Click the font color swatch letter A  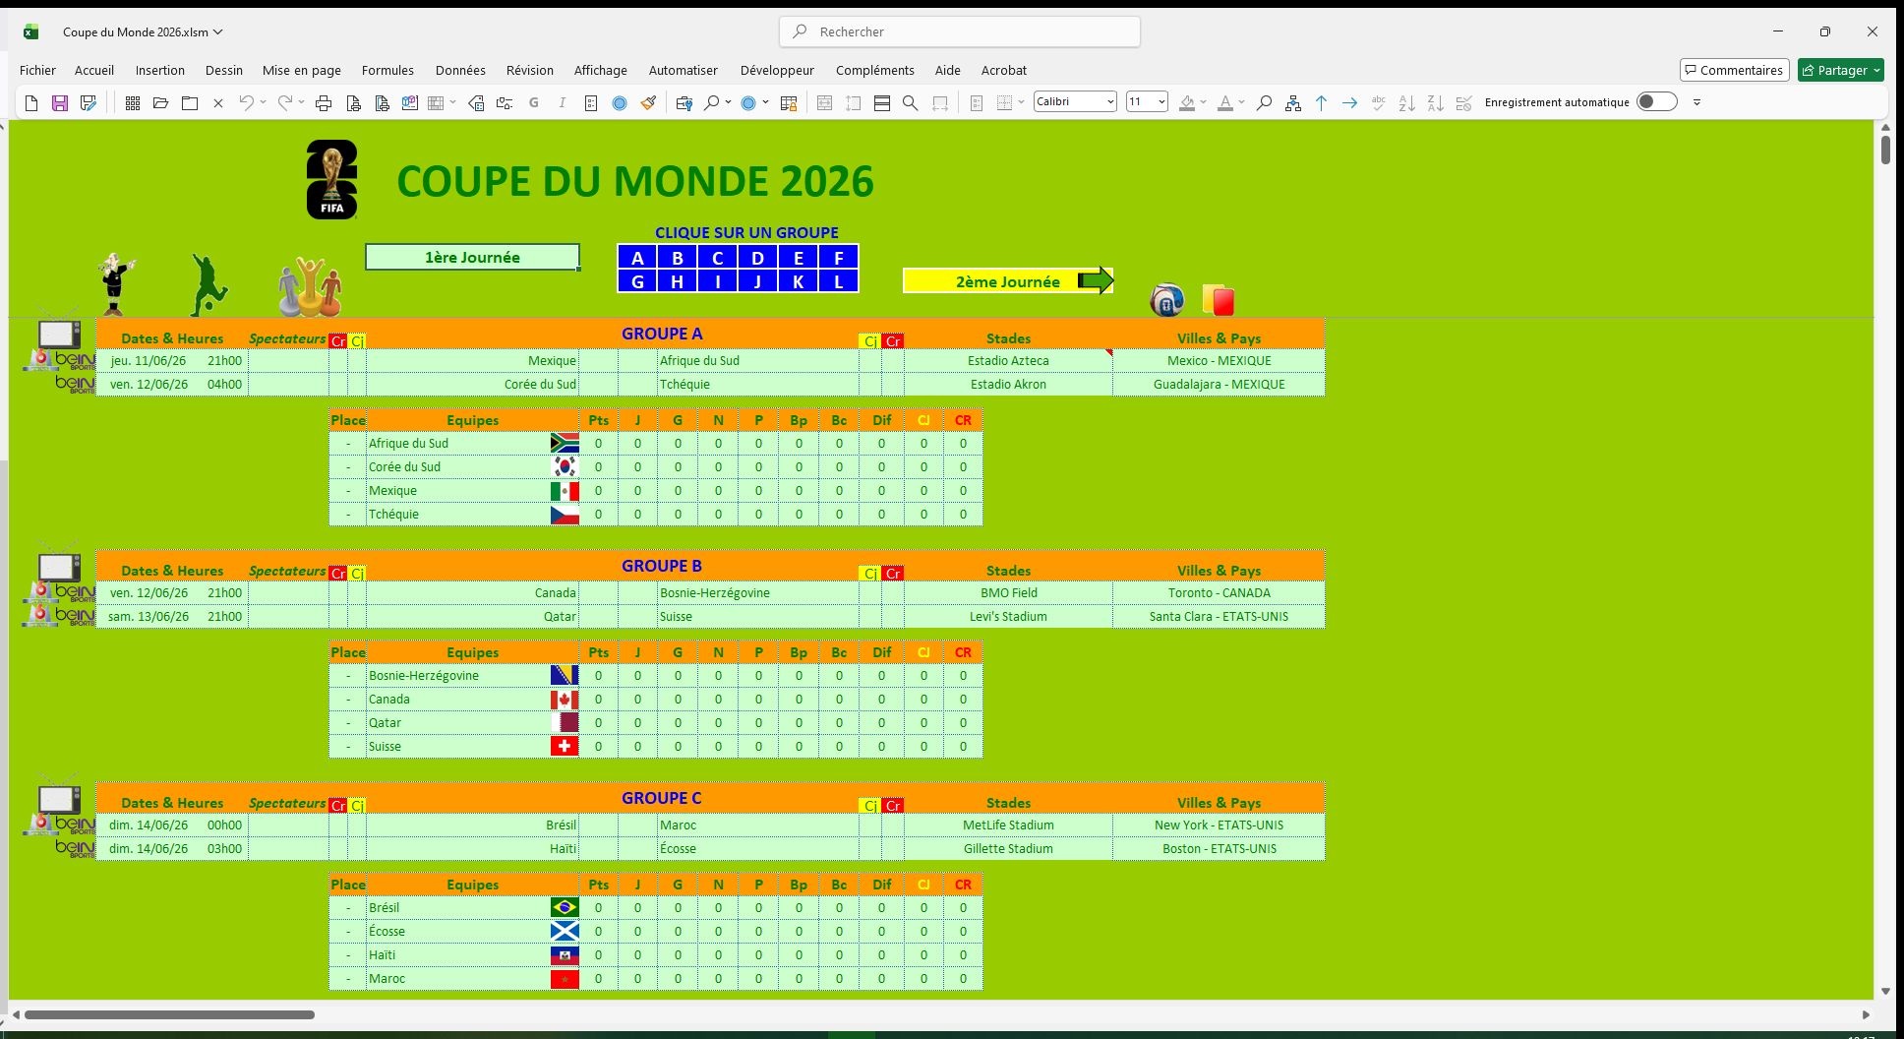[1224, 102]
